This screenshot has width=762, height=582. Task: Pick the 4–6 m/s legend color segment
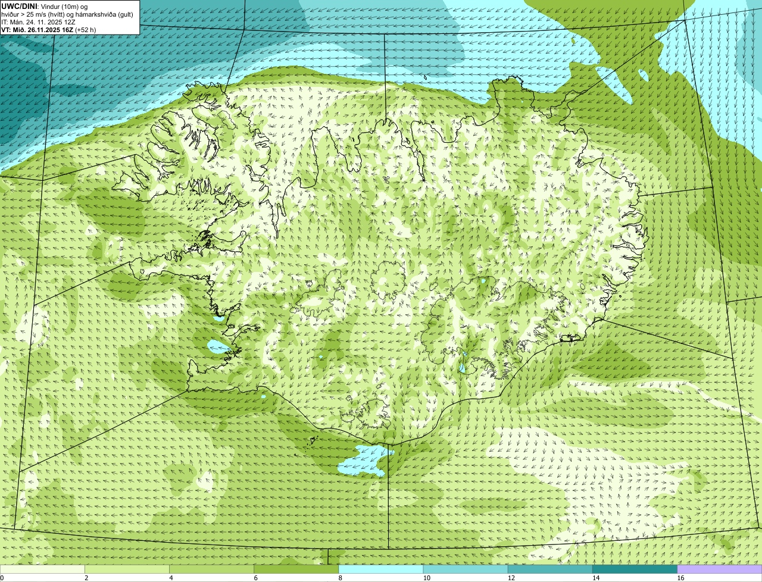click(211, 570)
